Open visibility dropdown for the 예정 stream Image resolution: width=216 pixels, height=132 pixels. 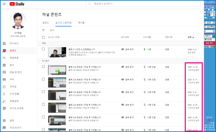click(x=127, y=49)
